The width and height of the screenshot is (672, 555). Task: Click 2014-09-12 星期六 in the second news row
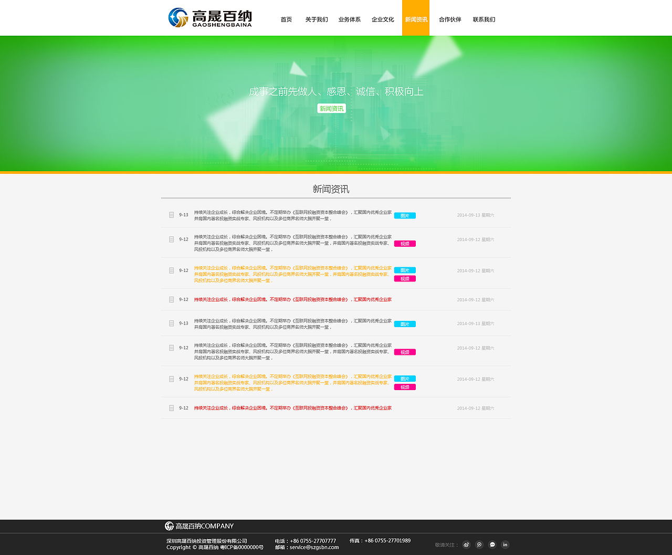pos(476,239)
